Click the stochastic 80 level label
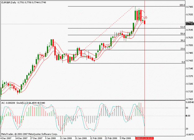 click(187, 108)
